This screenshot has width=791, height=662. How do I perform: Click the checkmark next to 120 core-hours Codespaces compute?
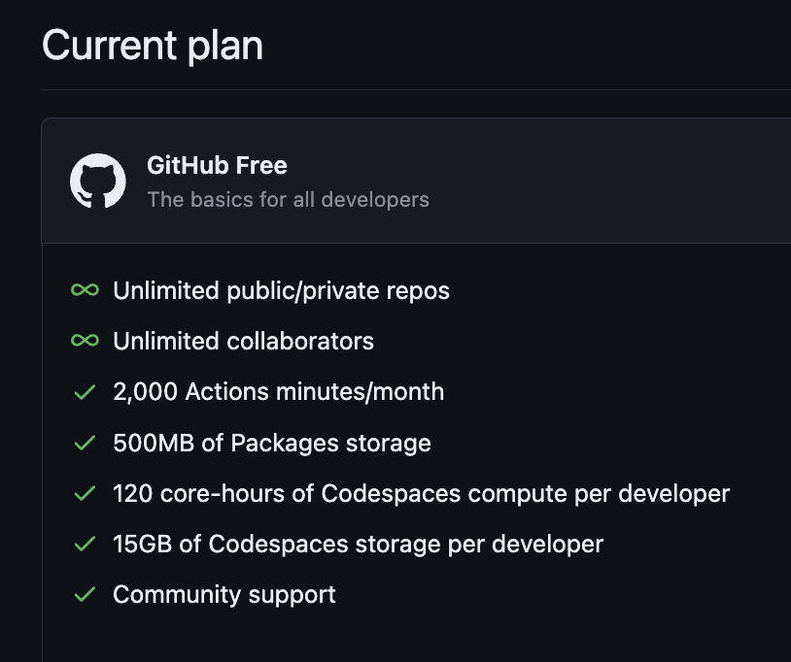pos(85,493)
